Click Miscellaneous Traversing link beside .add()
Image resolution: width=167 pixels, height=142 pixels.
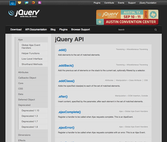point(137,49)
